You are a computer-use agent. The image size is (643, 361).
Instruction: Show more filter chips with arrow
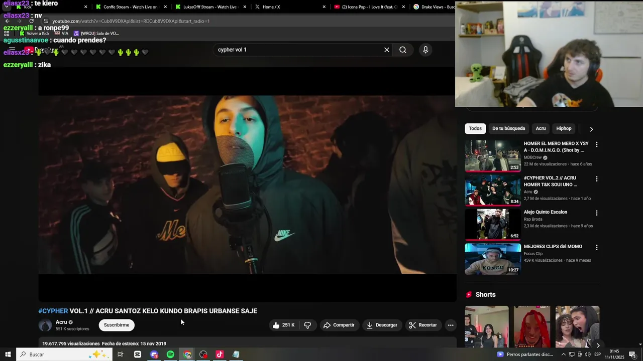(591, 129)
